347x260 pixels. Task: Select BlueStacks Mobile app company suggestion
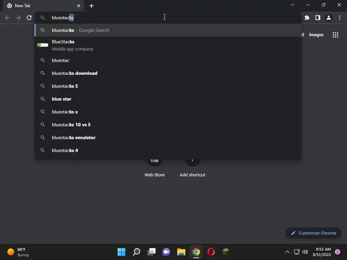pyautogui.click(x=168, y=45)
